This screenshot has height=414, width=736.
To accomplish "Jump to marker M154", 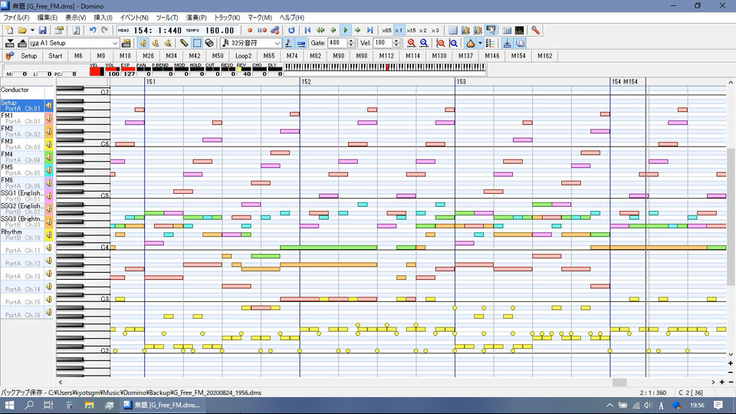I will [x=518, y=56].
